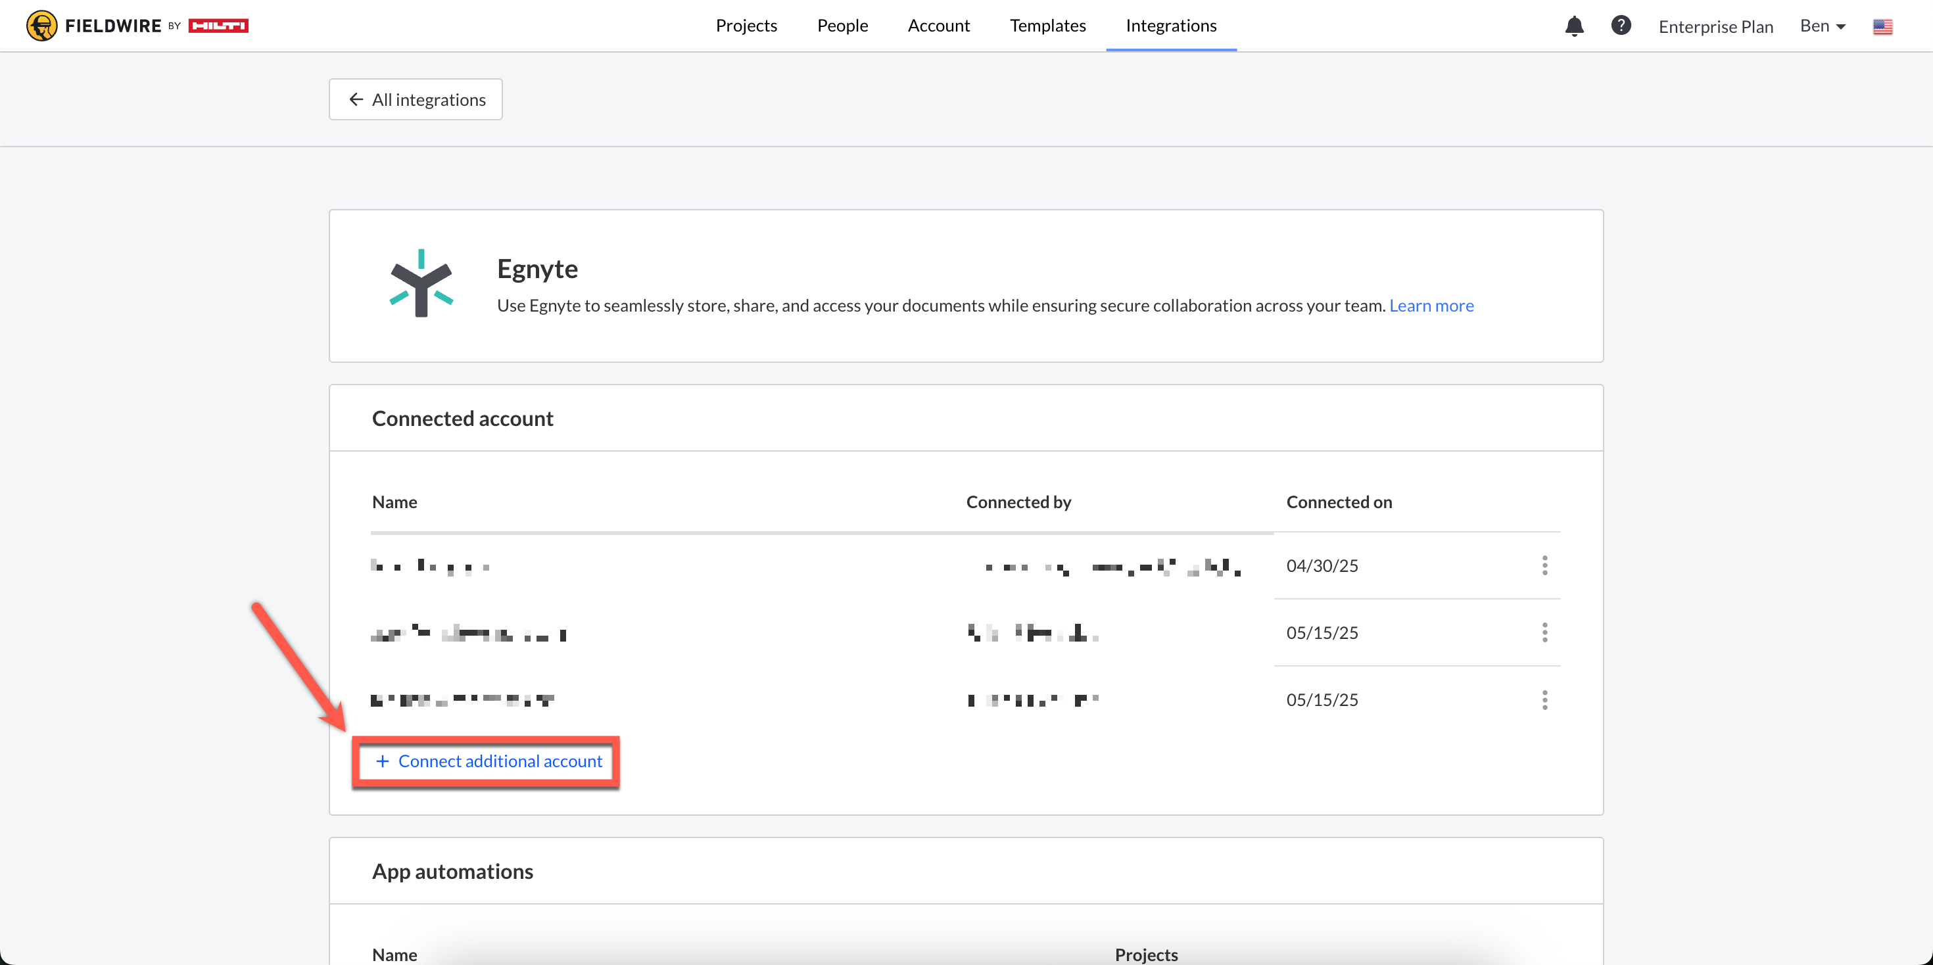The height and width of the screenshot is (965, 1933).
Task: Select the Integrations tab
Action: tap(1170, 26)
